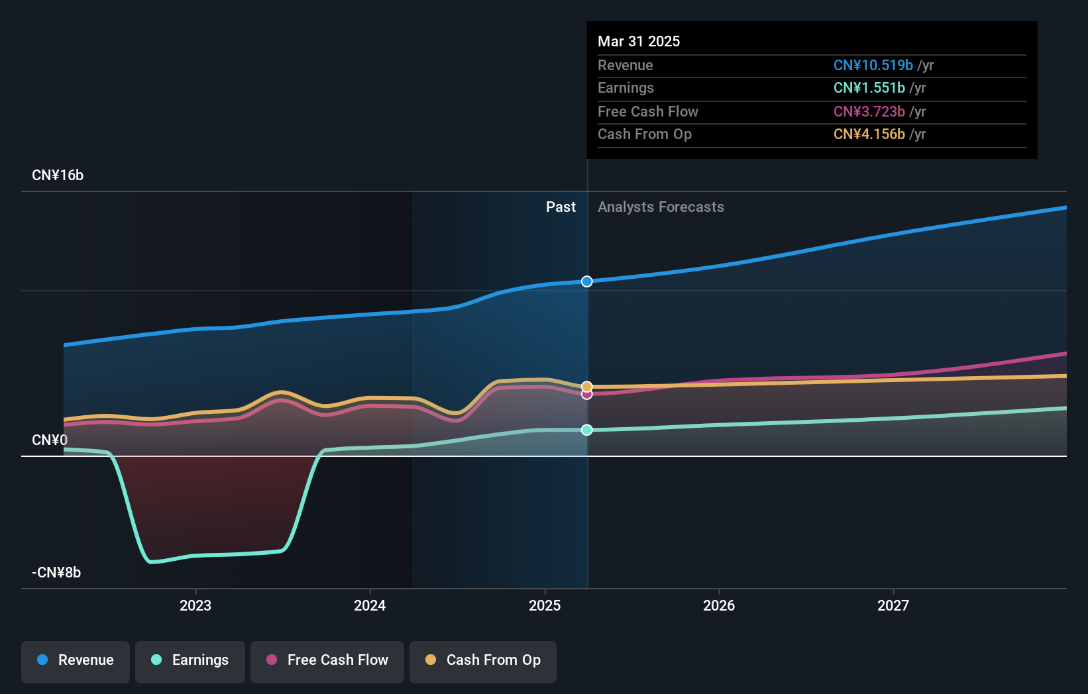Toggle the Earnings legend button
Viewport: 1088px width, 694px height.
[190, 662]
